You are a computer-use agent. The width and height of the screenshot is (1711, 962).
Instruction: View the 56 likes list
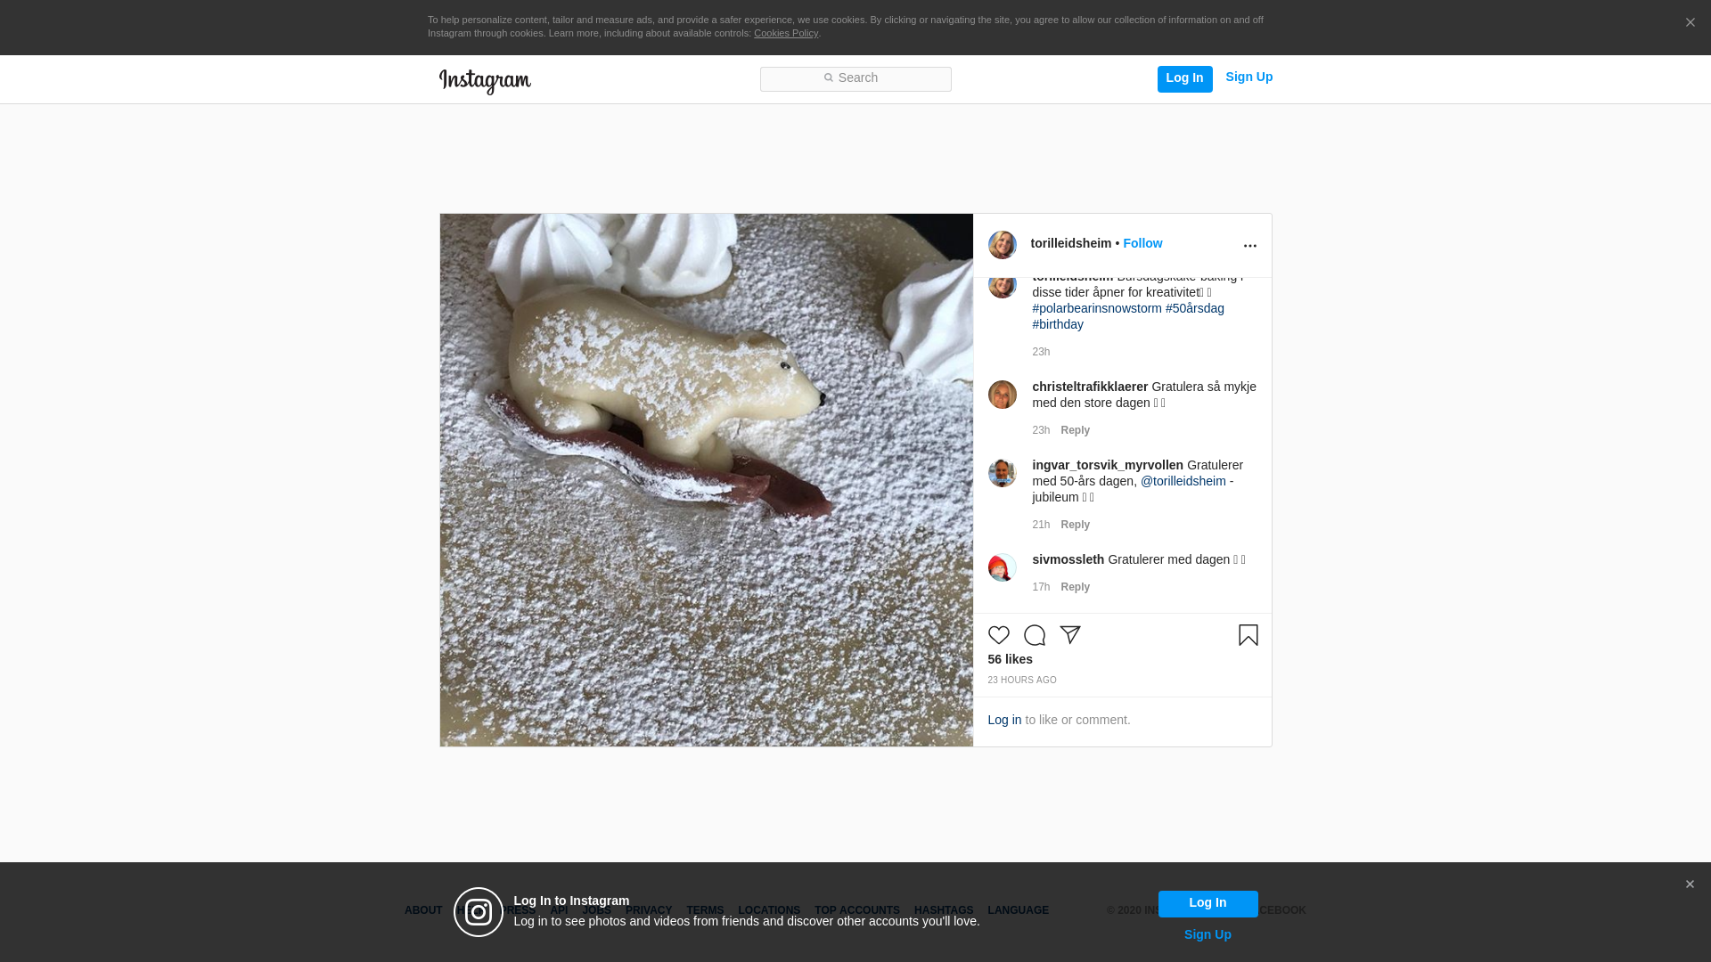(1011, 660)
